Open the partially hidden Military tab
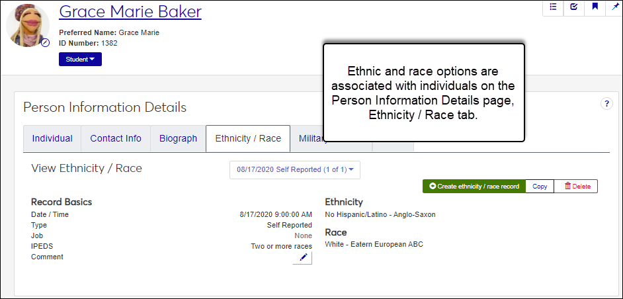The height and width of the screenshot is (299, 623). pos(308,138)
